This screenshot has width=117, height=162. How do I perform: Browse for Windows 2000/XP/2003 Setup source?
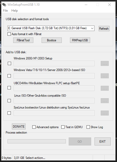tap(105, 64)
